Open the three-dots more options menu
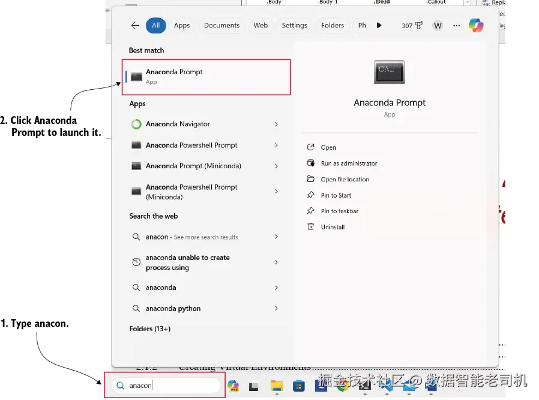 457,25
